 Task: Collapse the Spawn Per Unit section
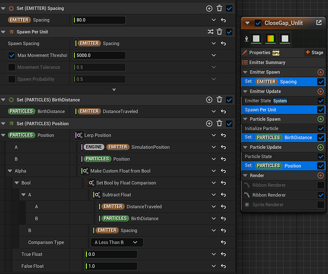(3, 32)
